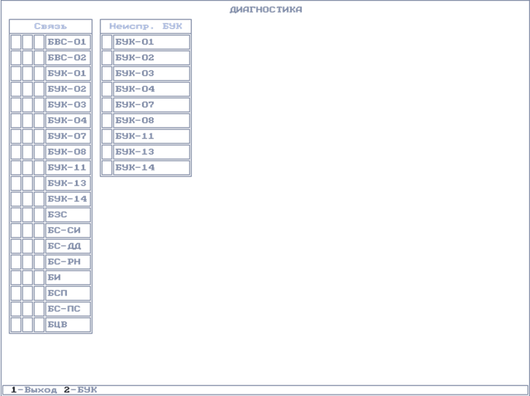Select fault indicator box beside БУК-14 in Неиспр. БУК
This screenshot has height=396, width=530.
107,168
